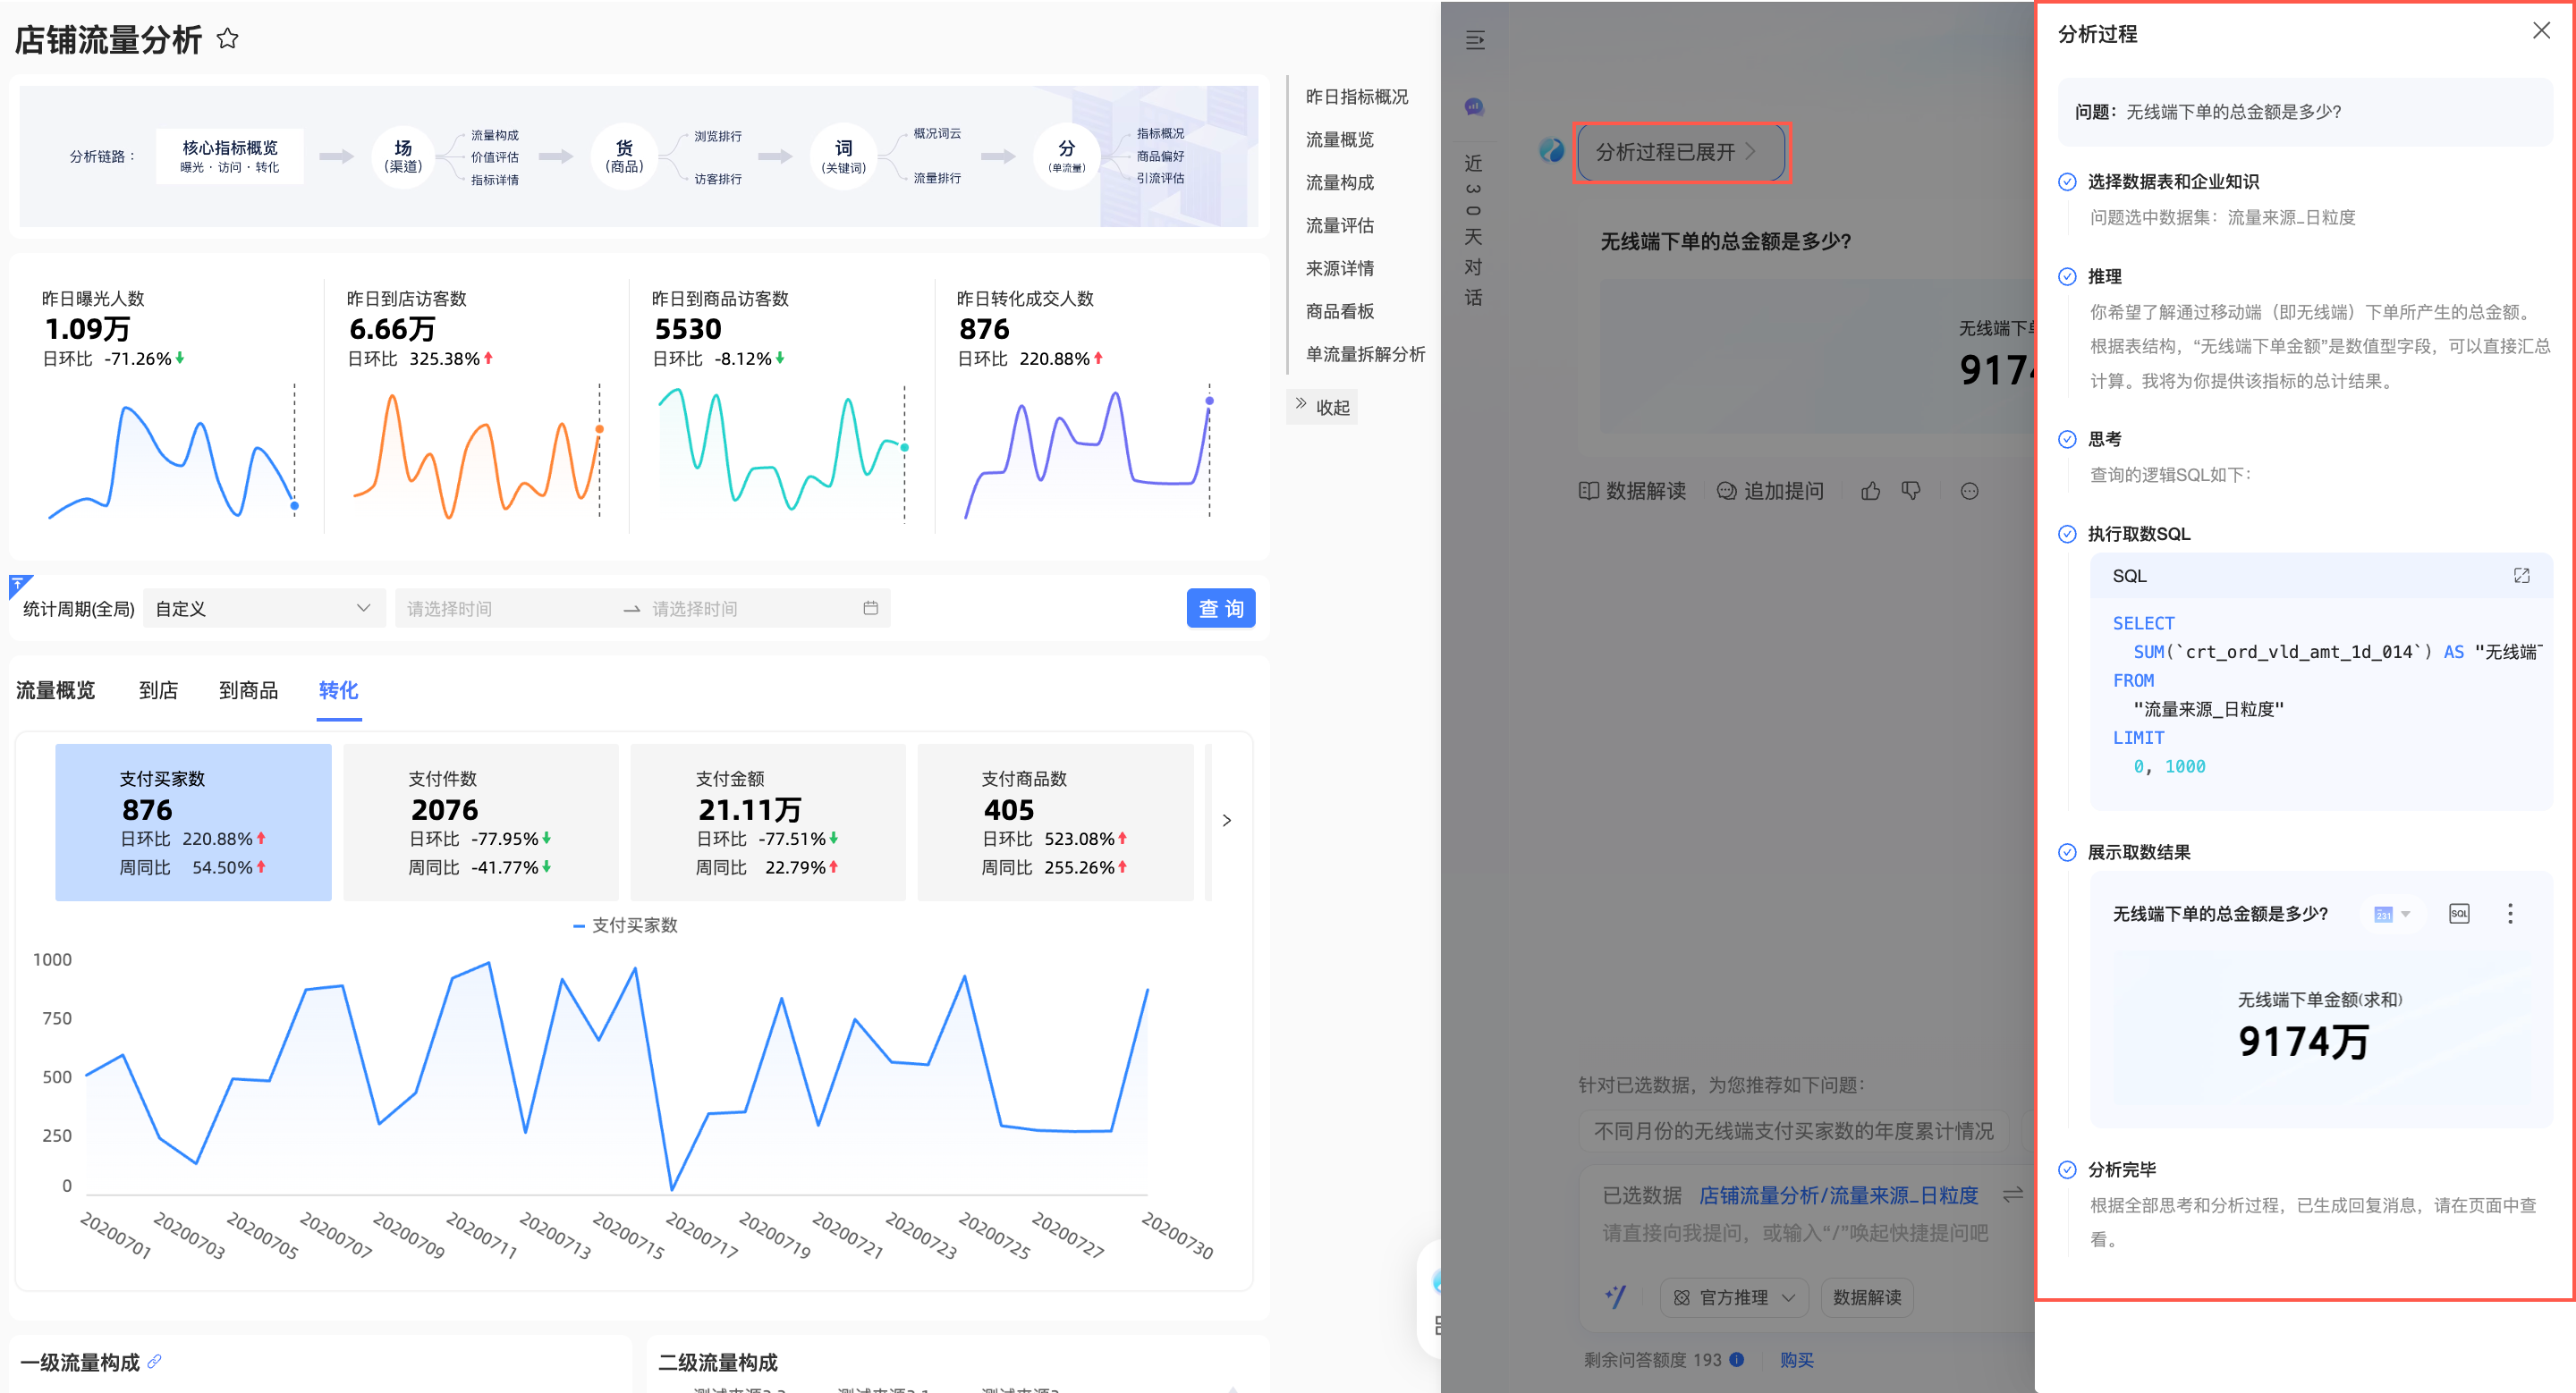Click the 购买 link for more quota
Image resolution: width=2576 pixels, height=1393 pixels.
(1796, 1359)
